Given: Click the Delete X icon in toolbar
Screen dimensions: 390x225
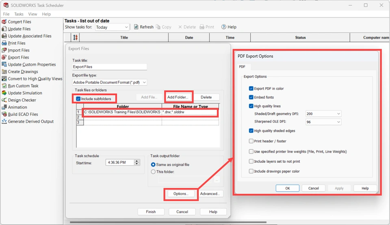Looking at the screenshot, I should (x=180, y=27).
